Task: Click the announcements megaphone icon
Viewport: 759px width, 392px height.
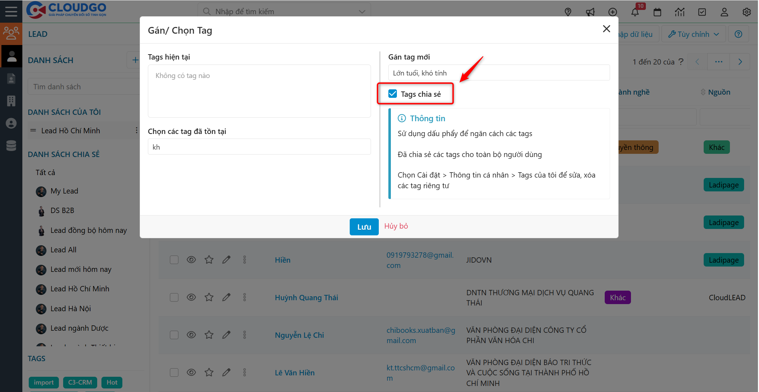Action: [x=590, y=12]
